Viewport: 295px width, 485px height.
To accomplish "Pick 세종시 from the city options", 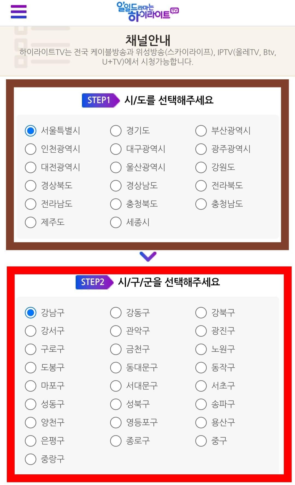I will [x=115, y=222].
